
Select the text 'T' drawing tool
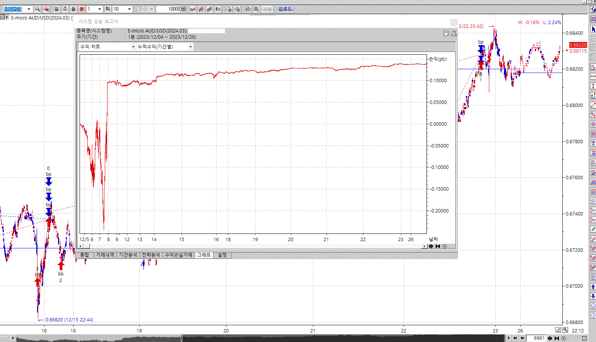593,143
